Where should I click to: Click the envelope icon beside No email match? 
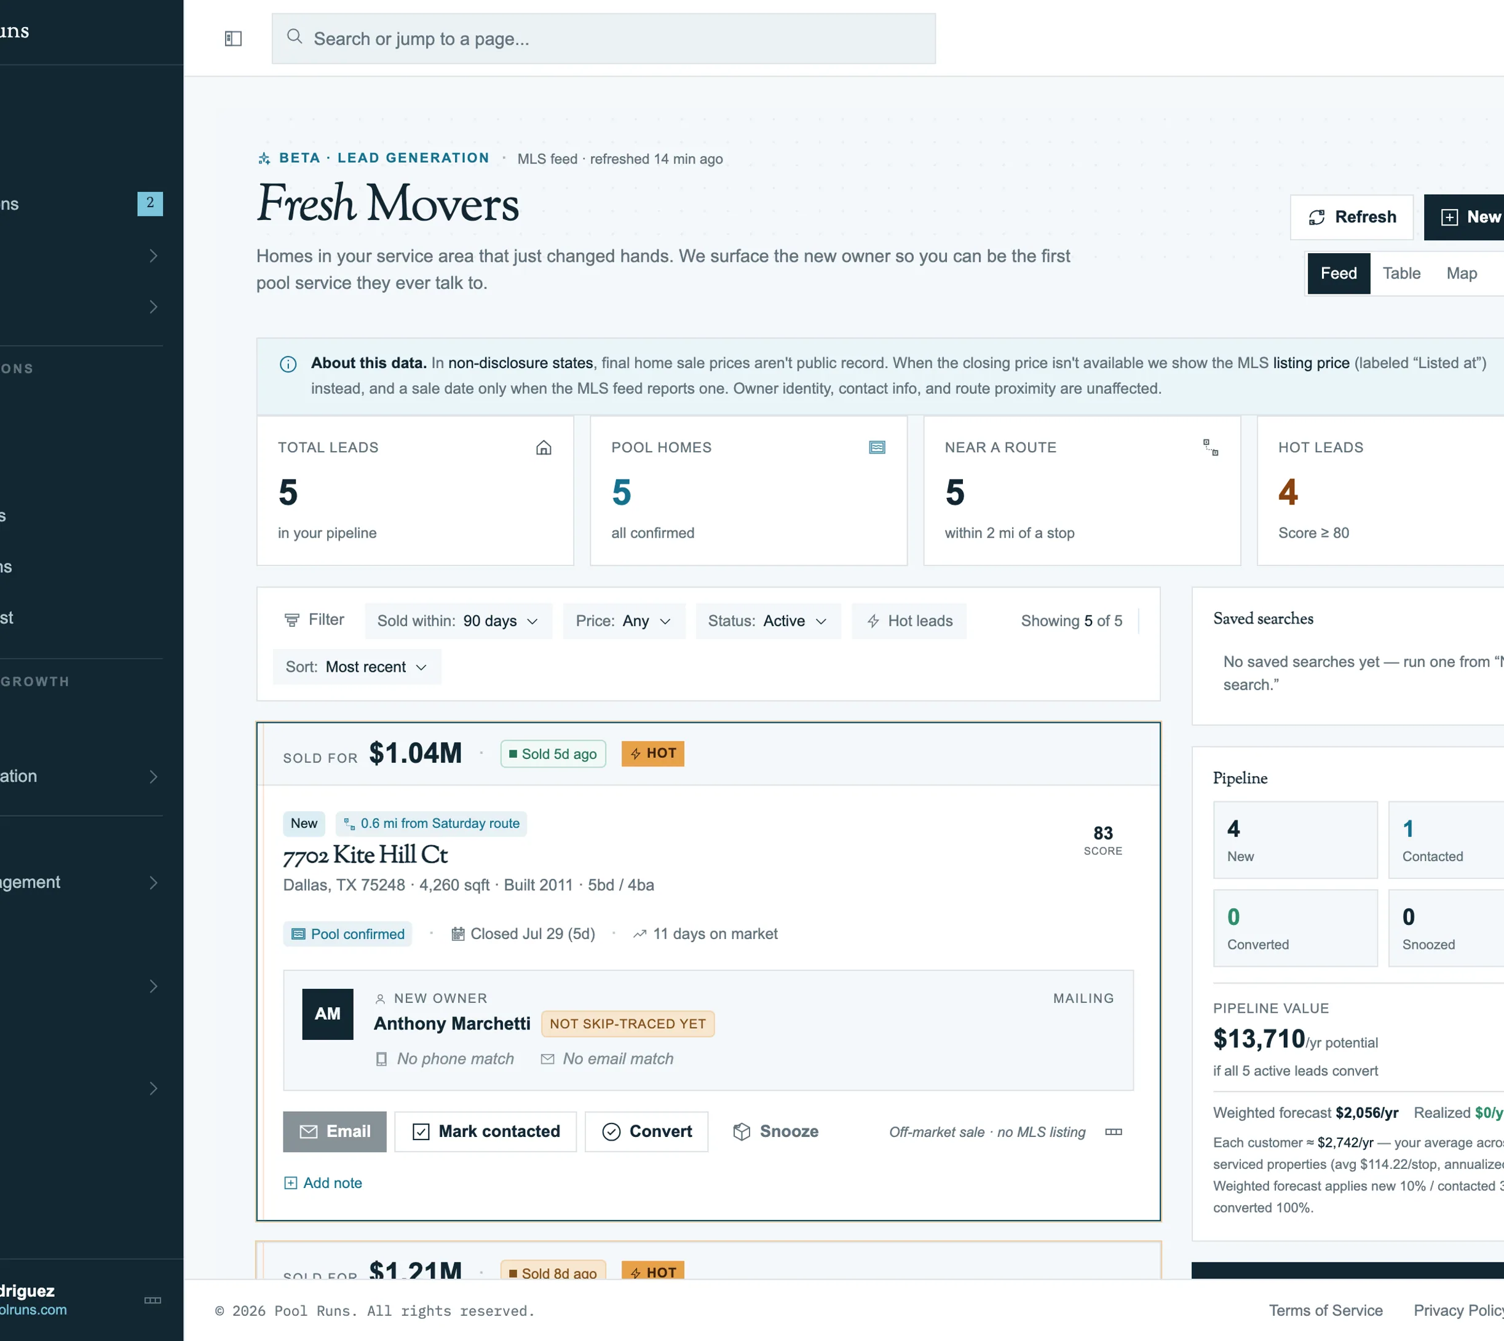548,1059
